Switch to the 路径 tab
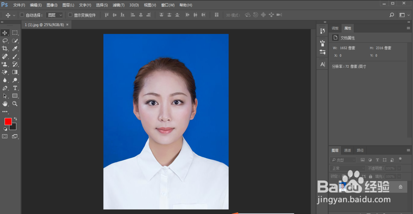 pos(360,150)
